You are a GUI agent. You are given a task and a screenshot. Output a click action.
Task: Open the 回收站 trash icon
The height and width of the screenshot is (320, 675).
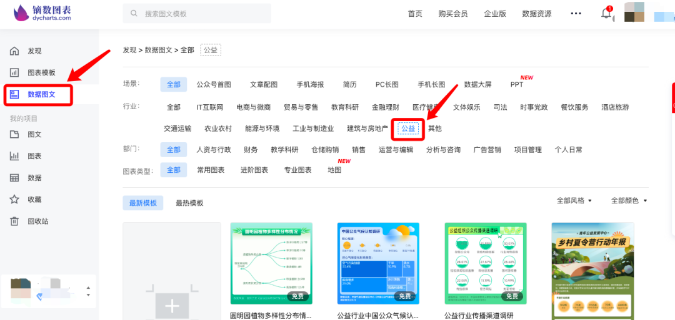point(15,221)
